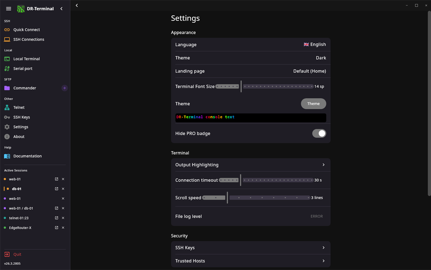Image resolution: width=431 pixels, height=270 pixels.
Task: Click the Theme button
Action: 313,104
